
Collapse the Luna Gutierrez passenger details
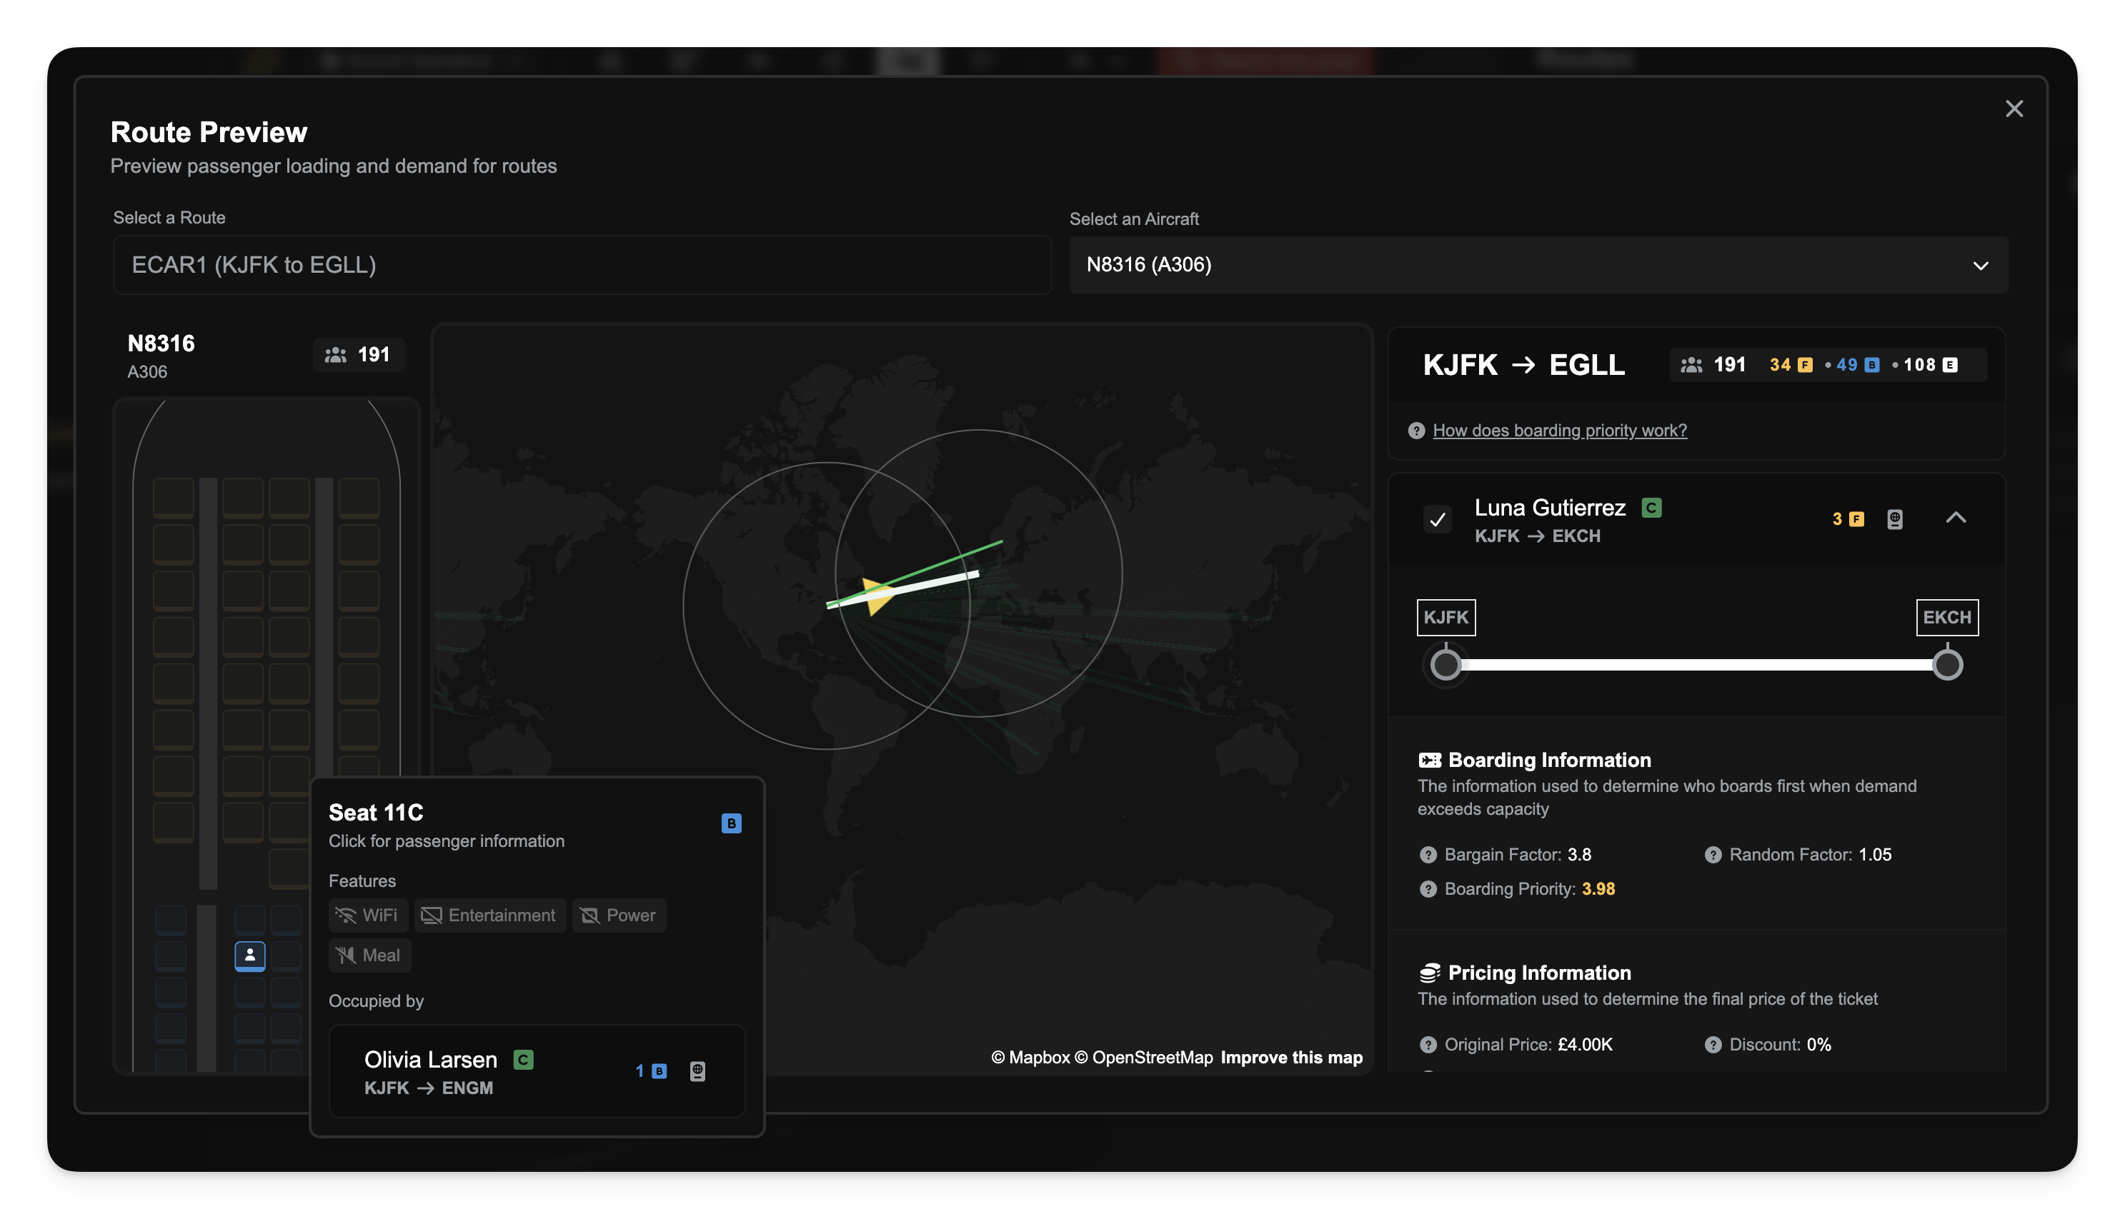tap(1955, 518)
